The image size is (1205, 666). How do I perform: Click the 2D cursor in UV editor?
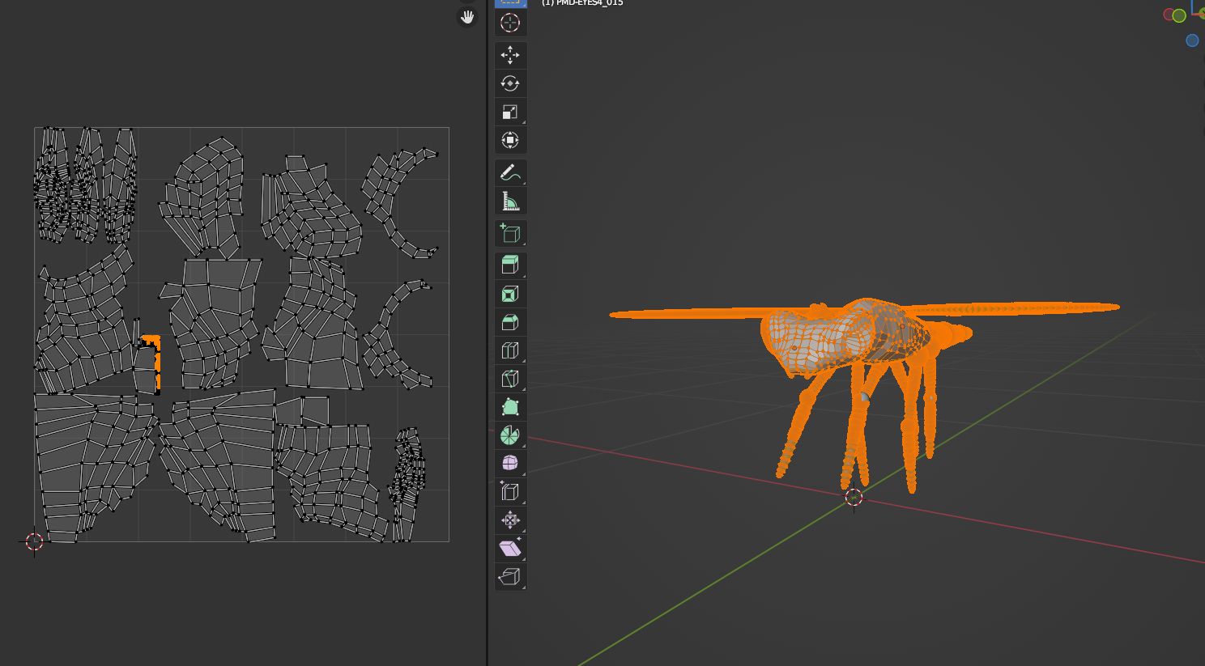34,542
